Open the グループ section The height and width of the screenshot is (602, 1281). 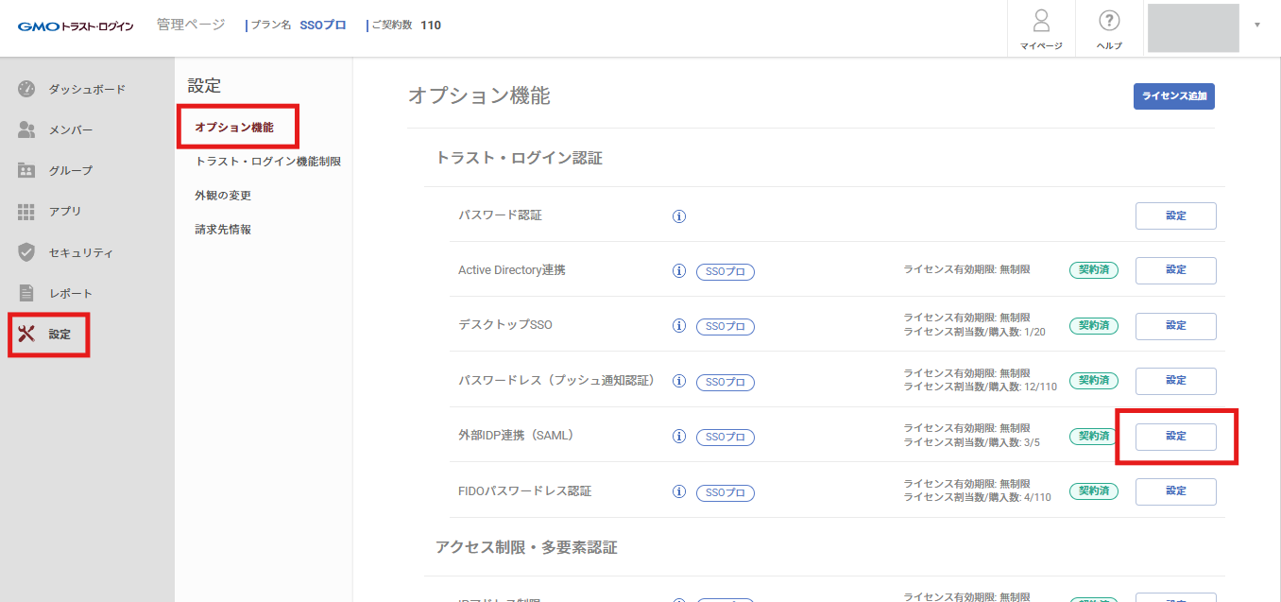71,170
